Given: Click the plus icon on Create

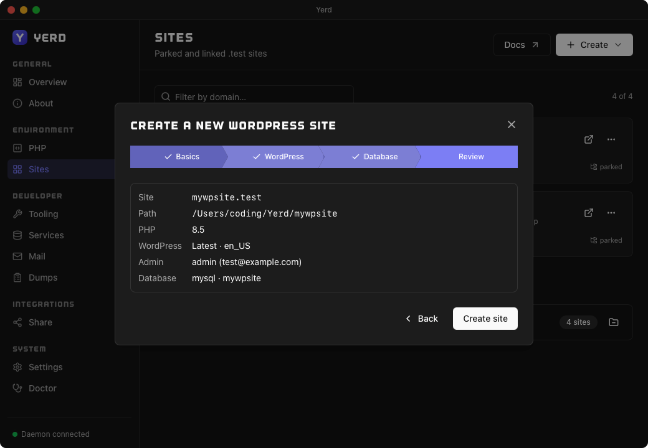Looking at the screenshot, I should (571, 45).
